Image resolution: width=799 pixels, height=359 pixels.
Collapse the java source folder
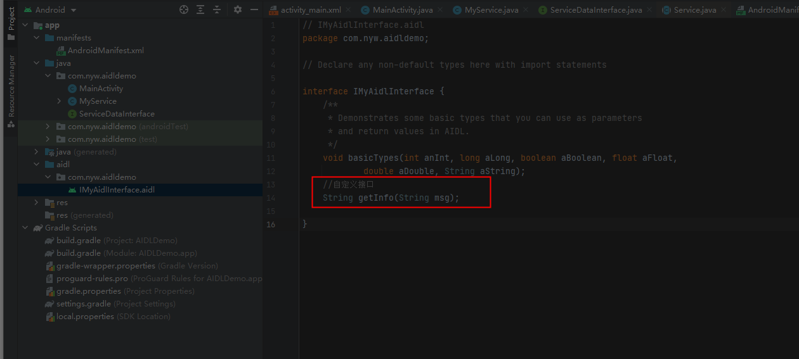pos(37,63)
